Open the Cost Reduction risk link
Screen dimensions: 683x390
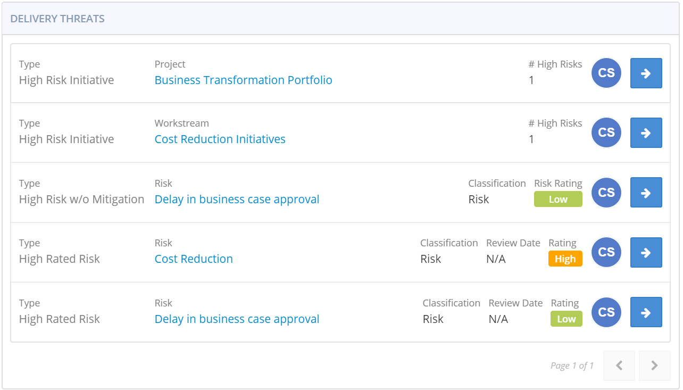pyautogui.click(x=194, y=259)
